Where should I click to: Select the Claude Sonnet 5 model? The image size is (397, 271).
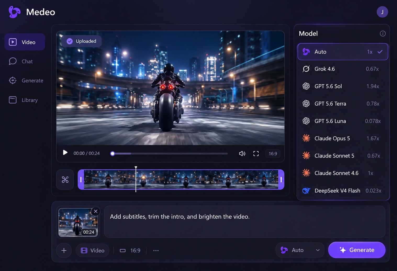(x=343, y=156)
